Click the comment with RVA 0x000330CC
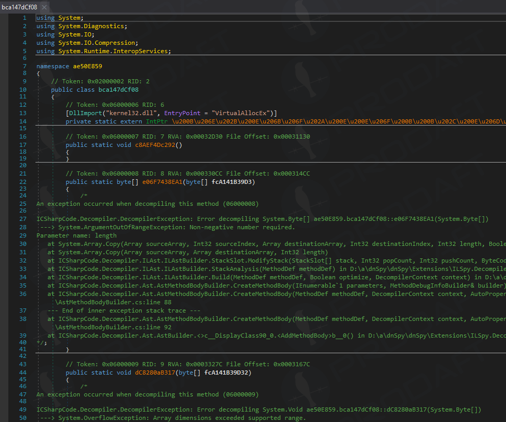This screenshot has height=422, width=506. (x=188, y=173)
